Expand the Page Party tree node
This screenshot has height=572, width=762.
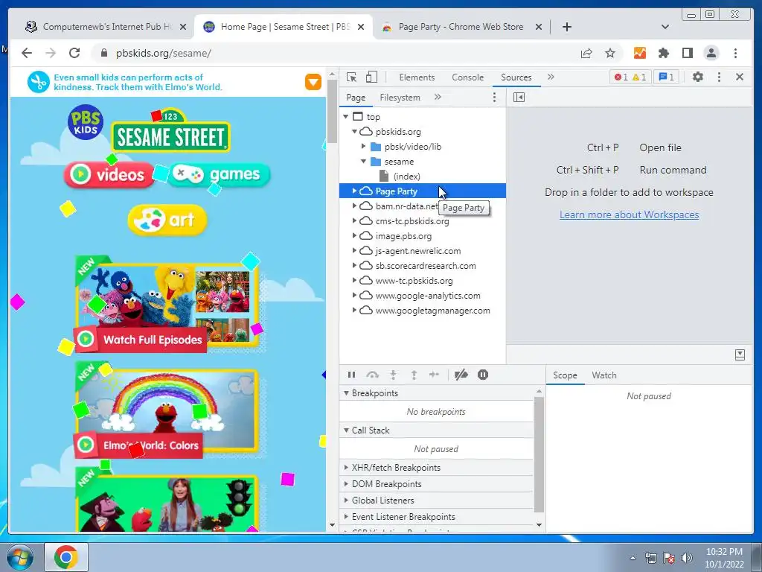355,191
